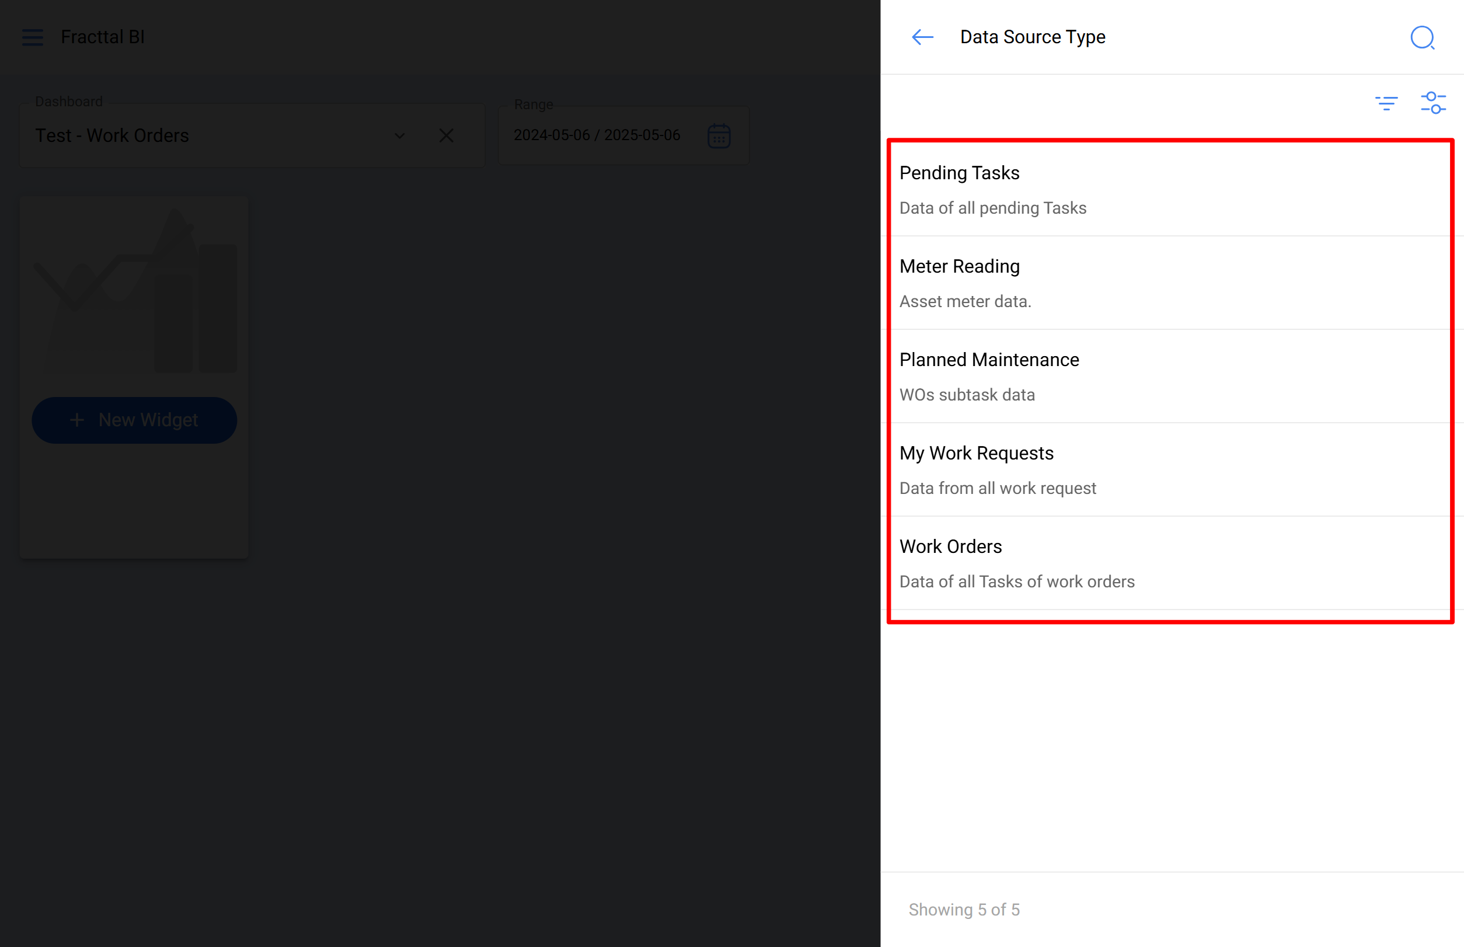Screen dimensions: 1464x947
Task: Open the filter sliders icon
Action: pyautogui.click(x=1432, y=103)
